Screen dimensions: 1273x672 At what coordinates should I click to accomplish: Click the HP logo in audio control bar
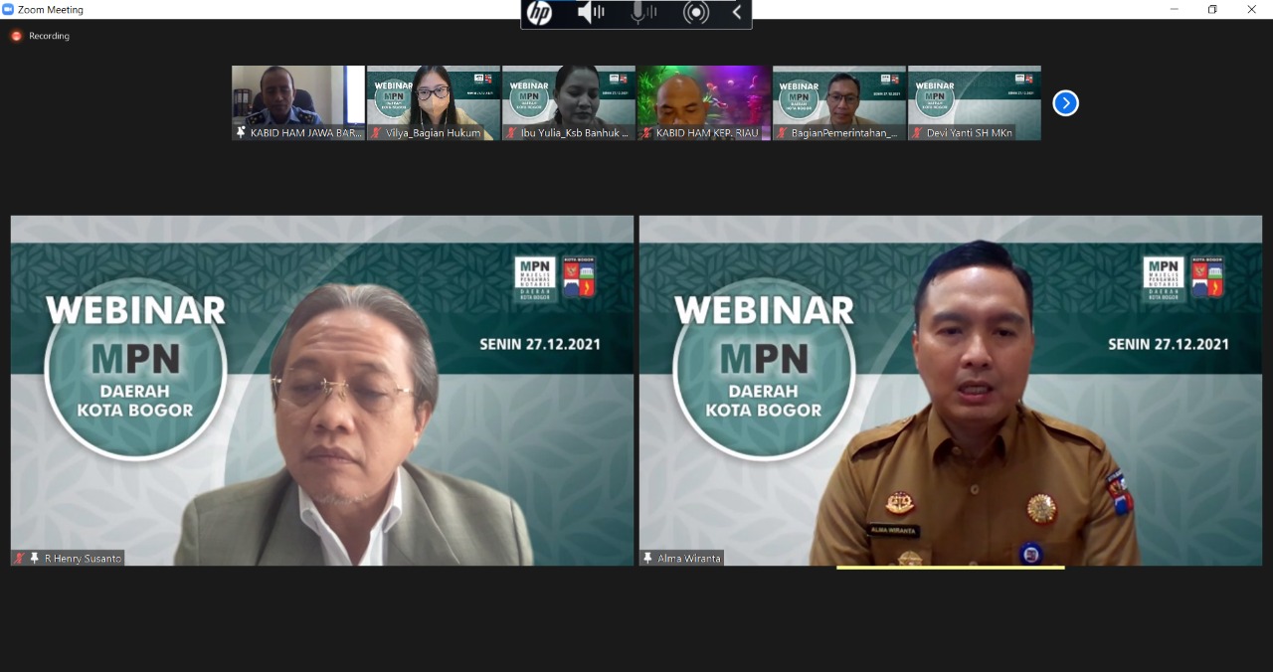click(539, 13)
